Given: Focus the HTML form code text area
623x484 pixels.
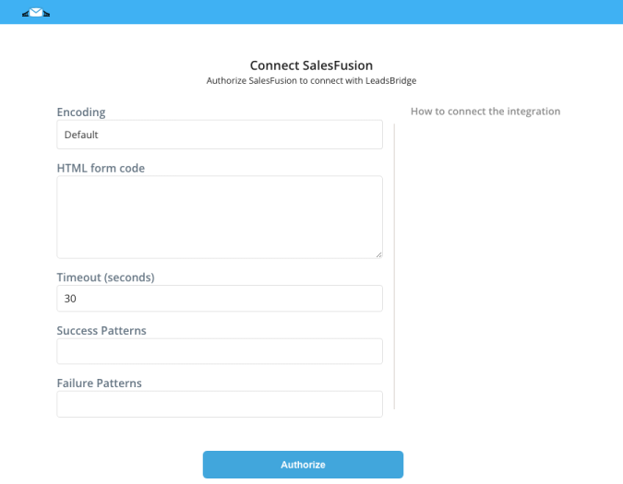Looking at the screenshot, I should coord(220,217).
